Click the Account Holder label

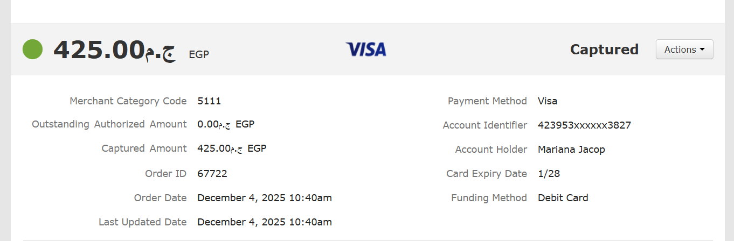coord(491,150)
